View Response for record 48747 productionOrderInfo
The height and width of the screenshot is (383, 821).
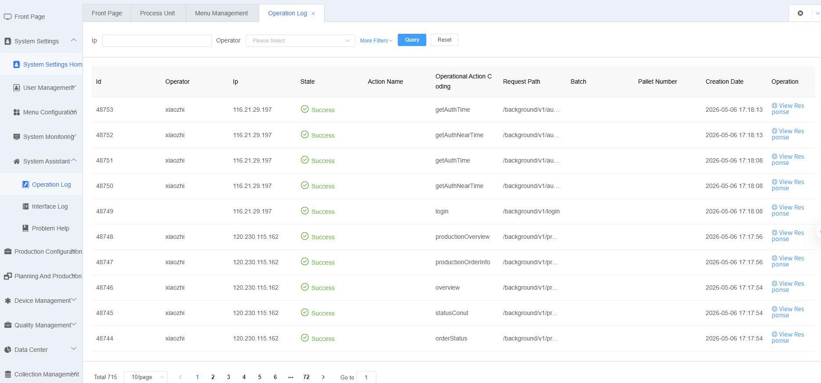tap(788, 261)
